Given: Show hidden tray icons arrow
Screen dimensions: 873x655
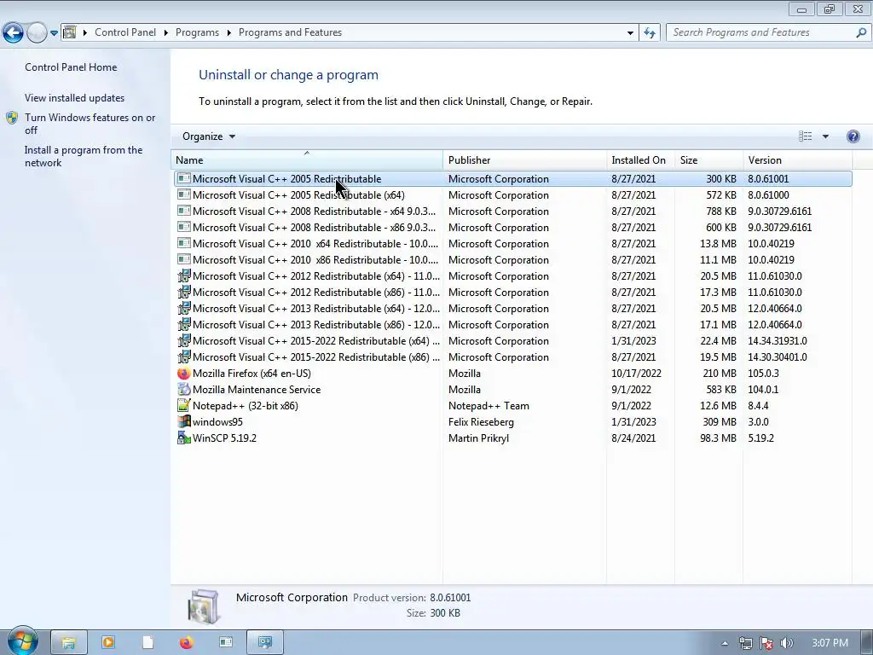Looking at the screenshot, I should (725, 643).
